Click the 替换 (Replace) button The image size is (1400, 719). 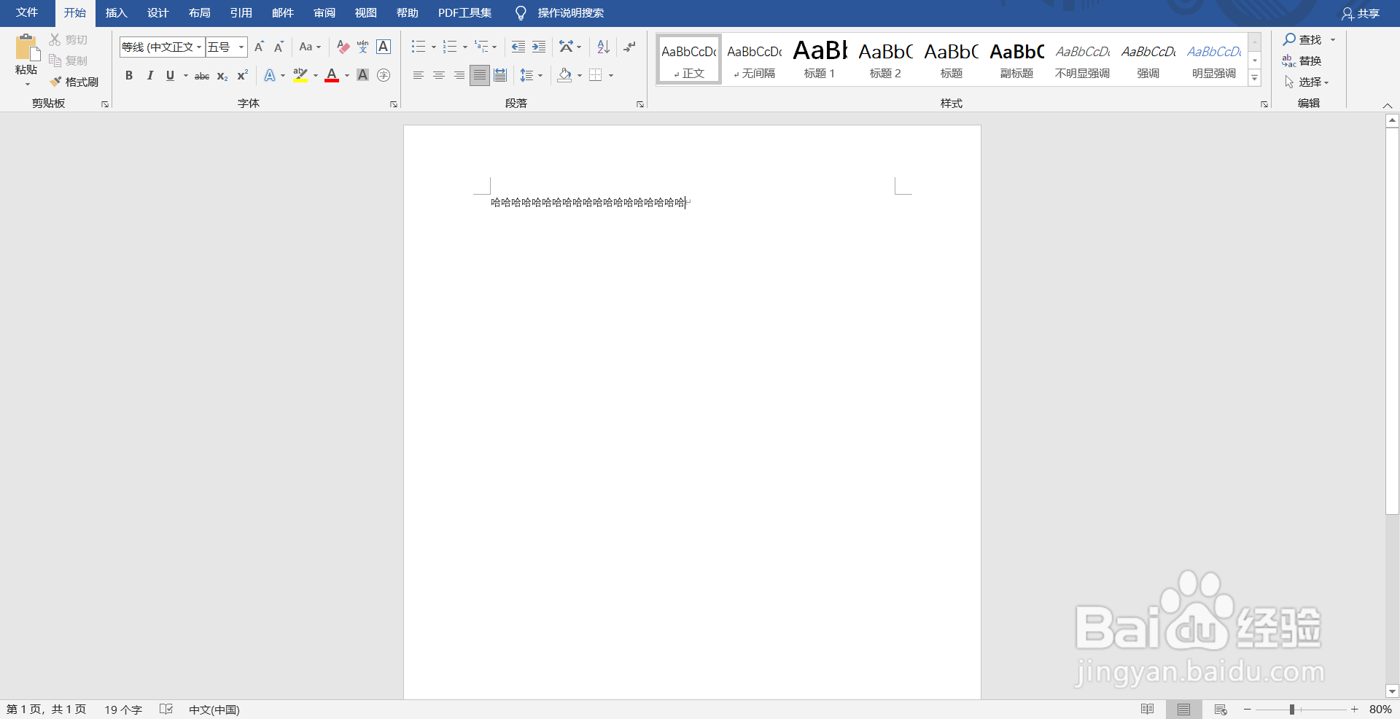pyautogui.click(x=1302, y=61)
